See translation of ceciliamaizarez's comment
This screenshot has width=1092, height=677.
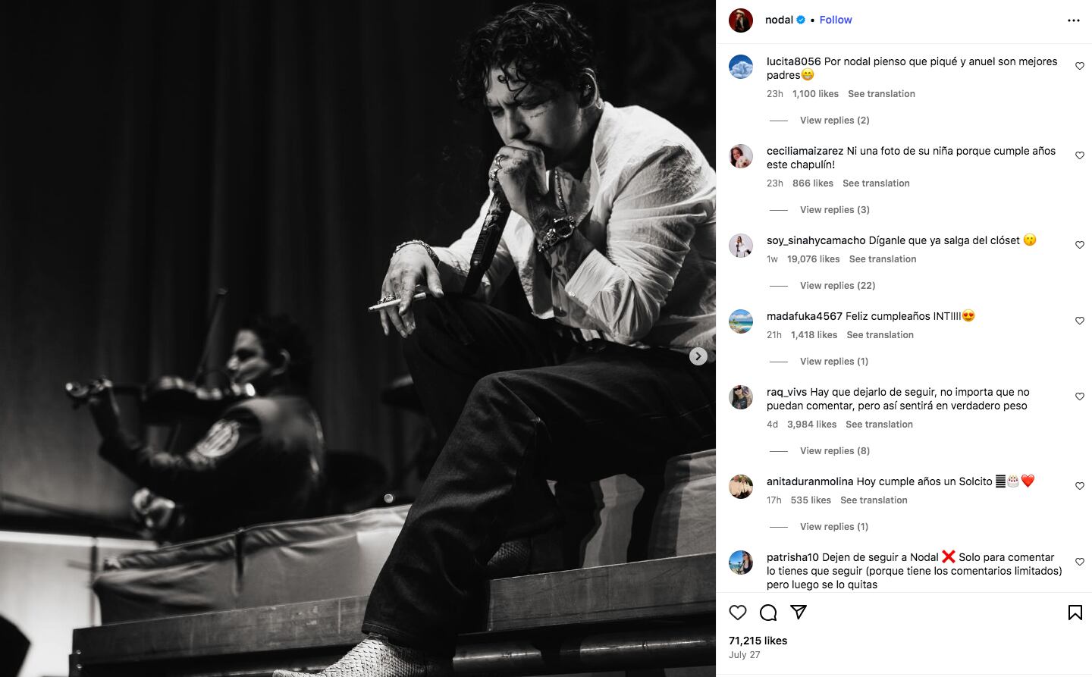pyautogui.click(x=876, y=183)
